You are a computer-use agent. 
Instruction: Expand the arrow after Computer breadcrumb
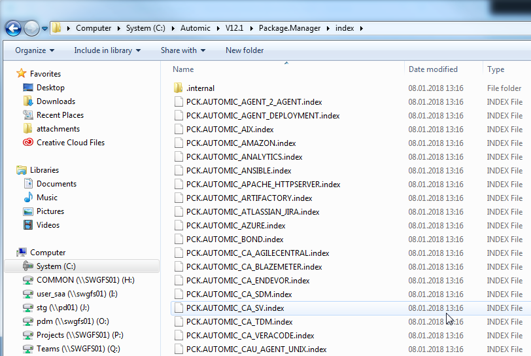119,29
